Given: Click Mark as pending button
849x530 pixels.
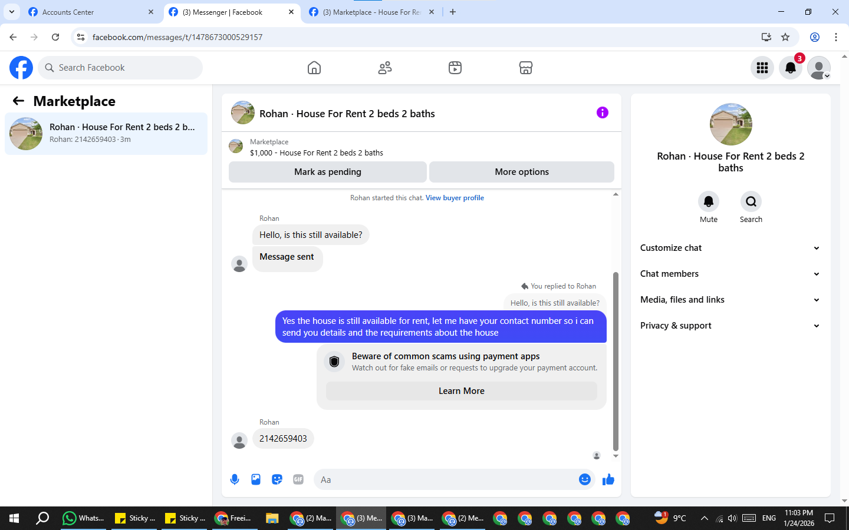Looking at the screenshot, I should [328, 172].
